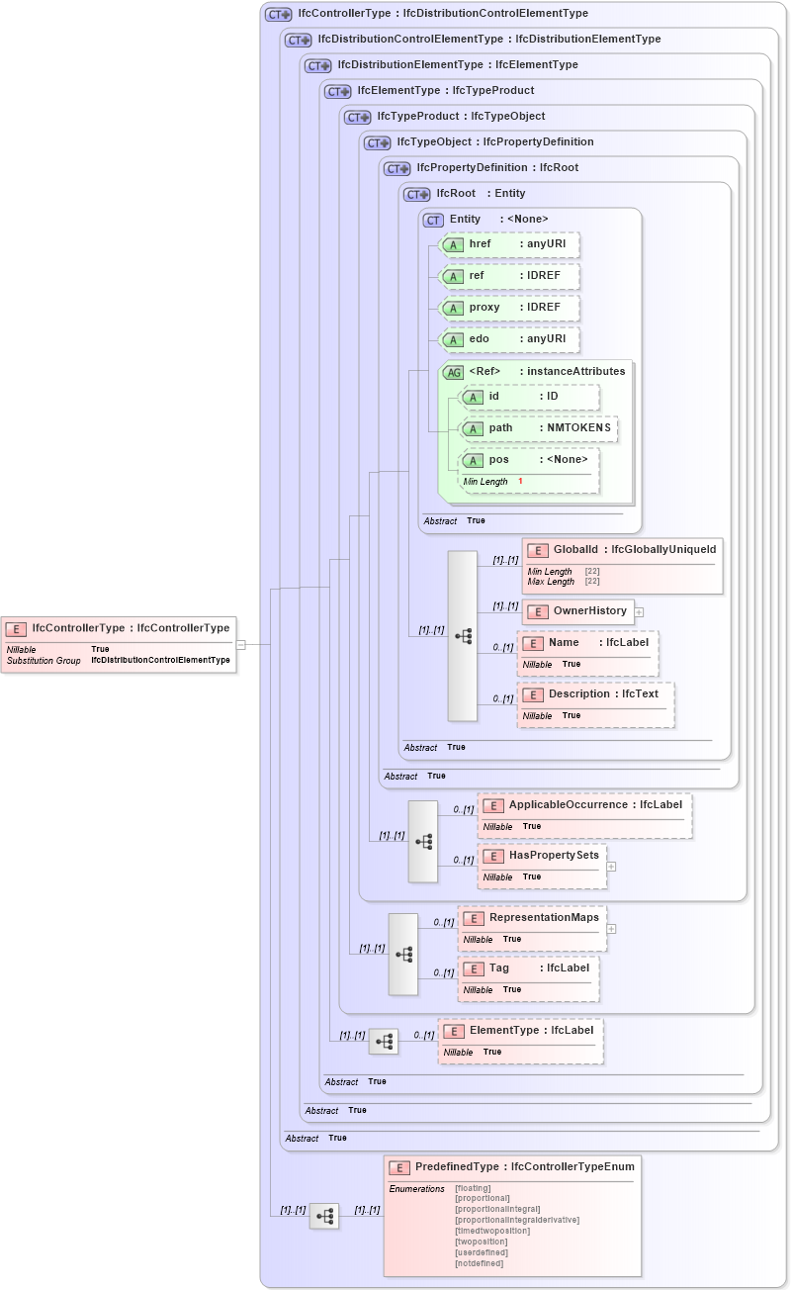Viewport: 791px width, 1290px height.
Task: Select the ApplicableOccurrence : IfcLabel element box
Action: coord(583,815)
